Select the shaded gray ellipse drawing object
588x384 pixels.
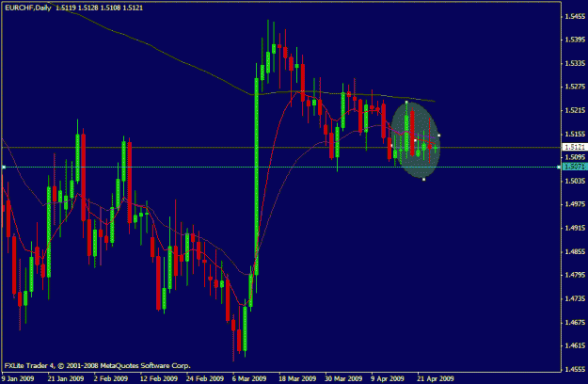pos(415,140)
